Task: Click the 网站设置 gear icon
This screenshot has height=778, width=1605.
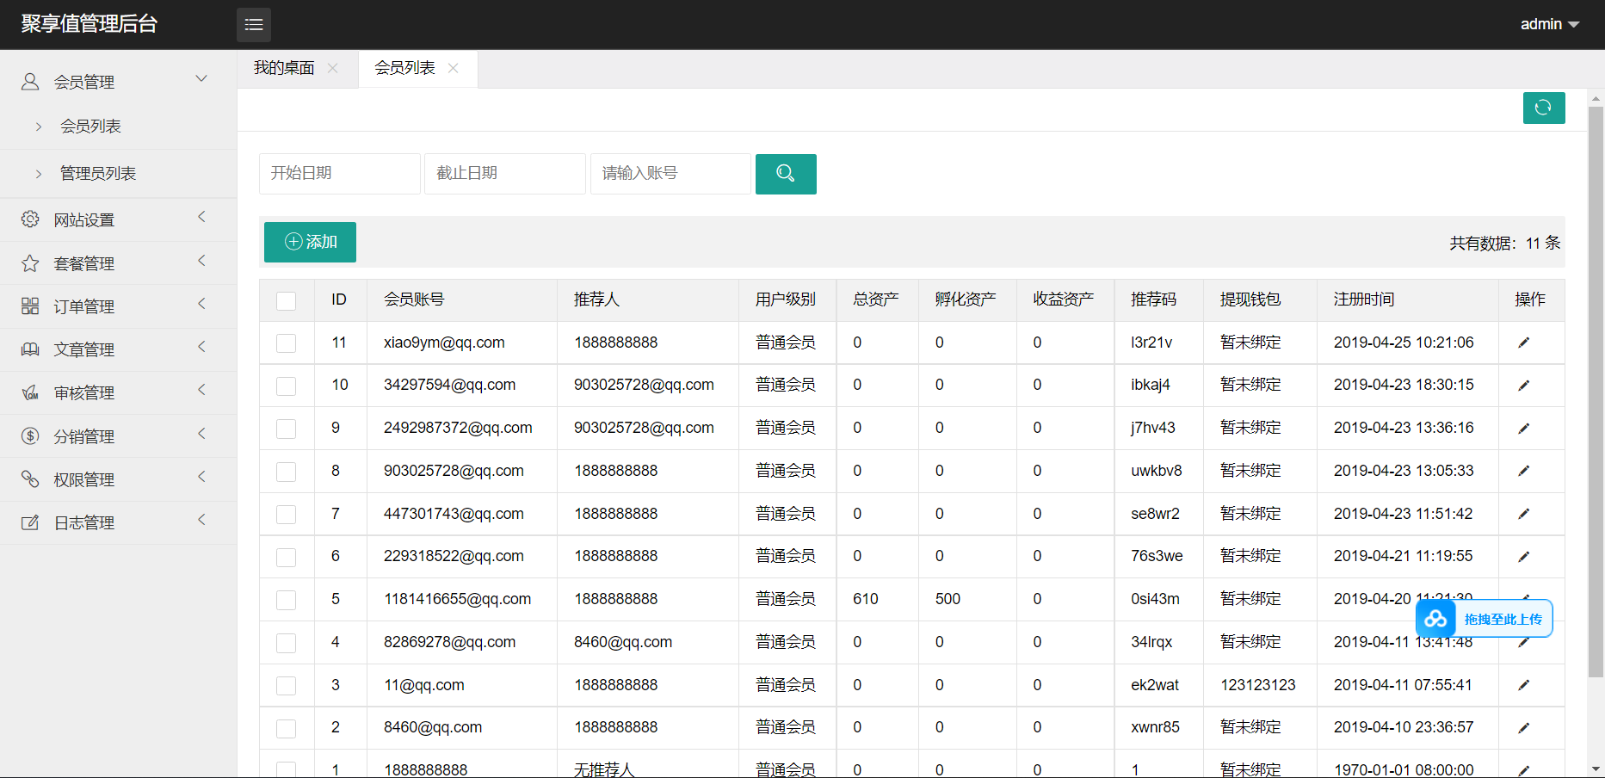Action: 30,219
